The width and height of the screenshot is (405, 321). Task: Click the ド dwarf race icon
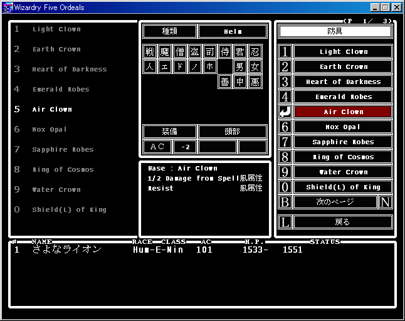coord(180,66)
